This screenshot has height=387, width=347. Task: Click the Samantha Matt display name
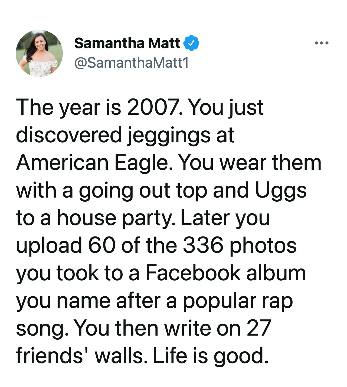(127, 43)
